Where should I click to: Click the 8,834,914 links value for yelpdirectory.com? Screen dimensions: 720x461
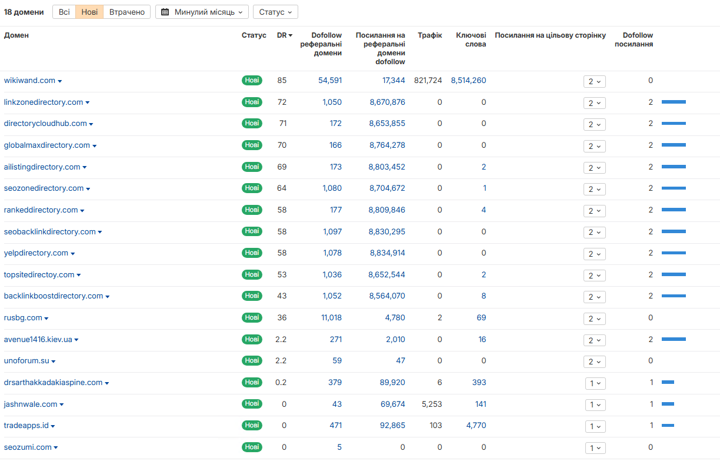(388, 253)
